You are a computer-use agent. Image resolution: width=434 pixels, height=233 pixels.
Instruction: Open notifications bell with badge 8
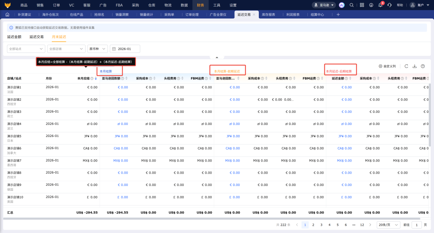click(x=381, y=5)
